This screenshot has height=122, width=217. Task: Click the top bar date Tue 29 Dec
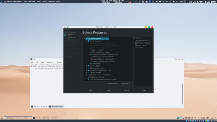pos(195,2)
